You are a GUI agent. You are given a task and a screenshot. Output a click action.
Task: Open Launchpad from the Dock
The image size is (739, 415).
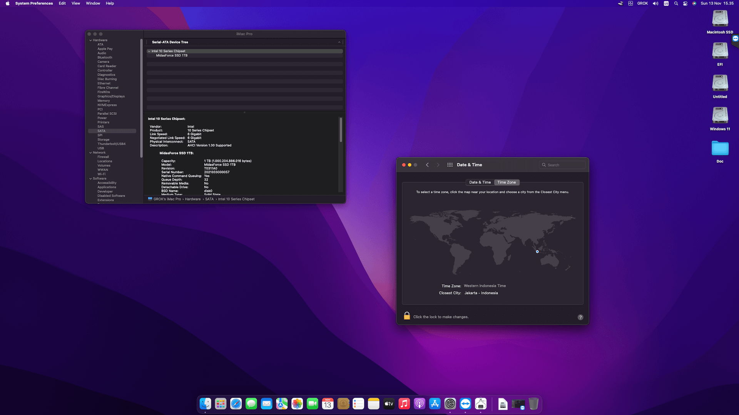point(220,403)
